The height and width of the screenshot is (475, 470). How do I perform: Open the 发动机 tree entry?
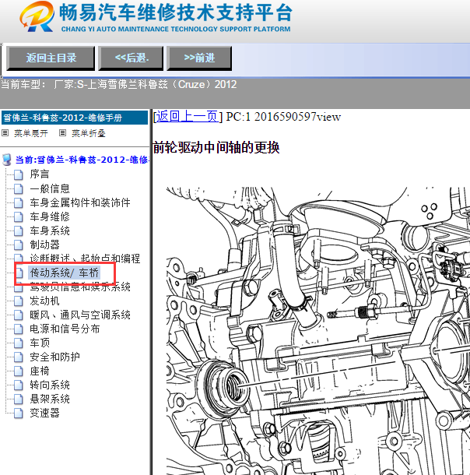point(44,301)
